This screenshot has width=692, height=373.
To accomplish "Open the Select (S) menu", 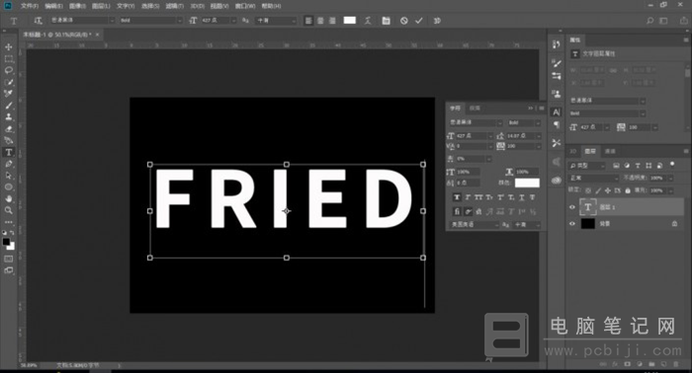I will pyautogui.click(x=150, y=6).
